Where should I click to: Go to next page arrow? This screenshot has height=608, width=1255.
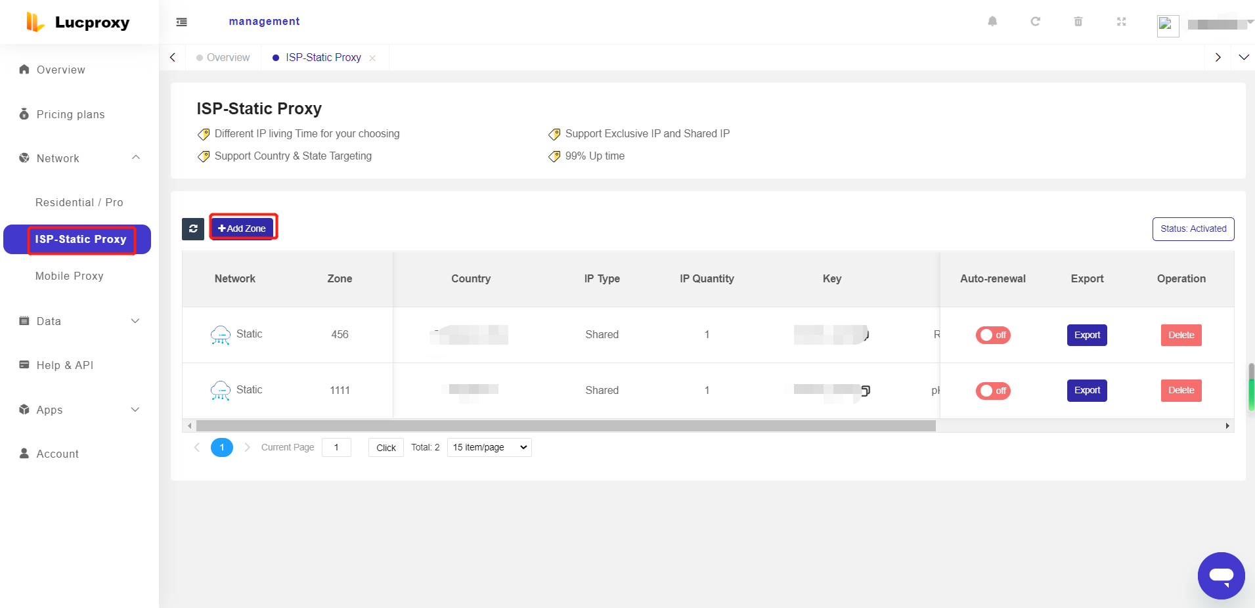(x=247, y=447)
